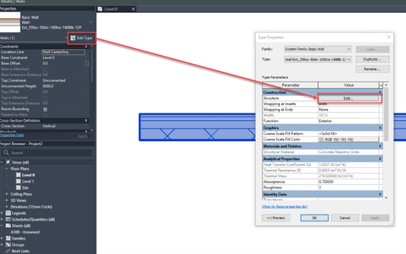Image resolution: width=406 pixels, height=254 pixels.
Task: Open the Family dropdown in Type Properties
Action: point(349,49)
